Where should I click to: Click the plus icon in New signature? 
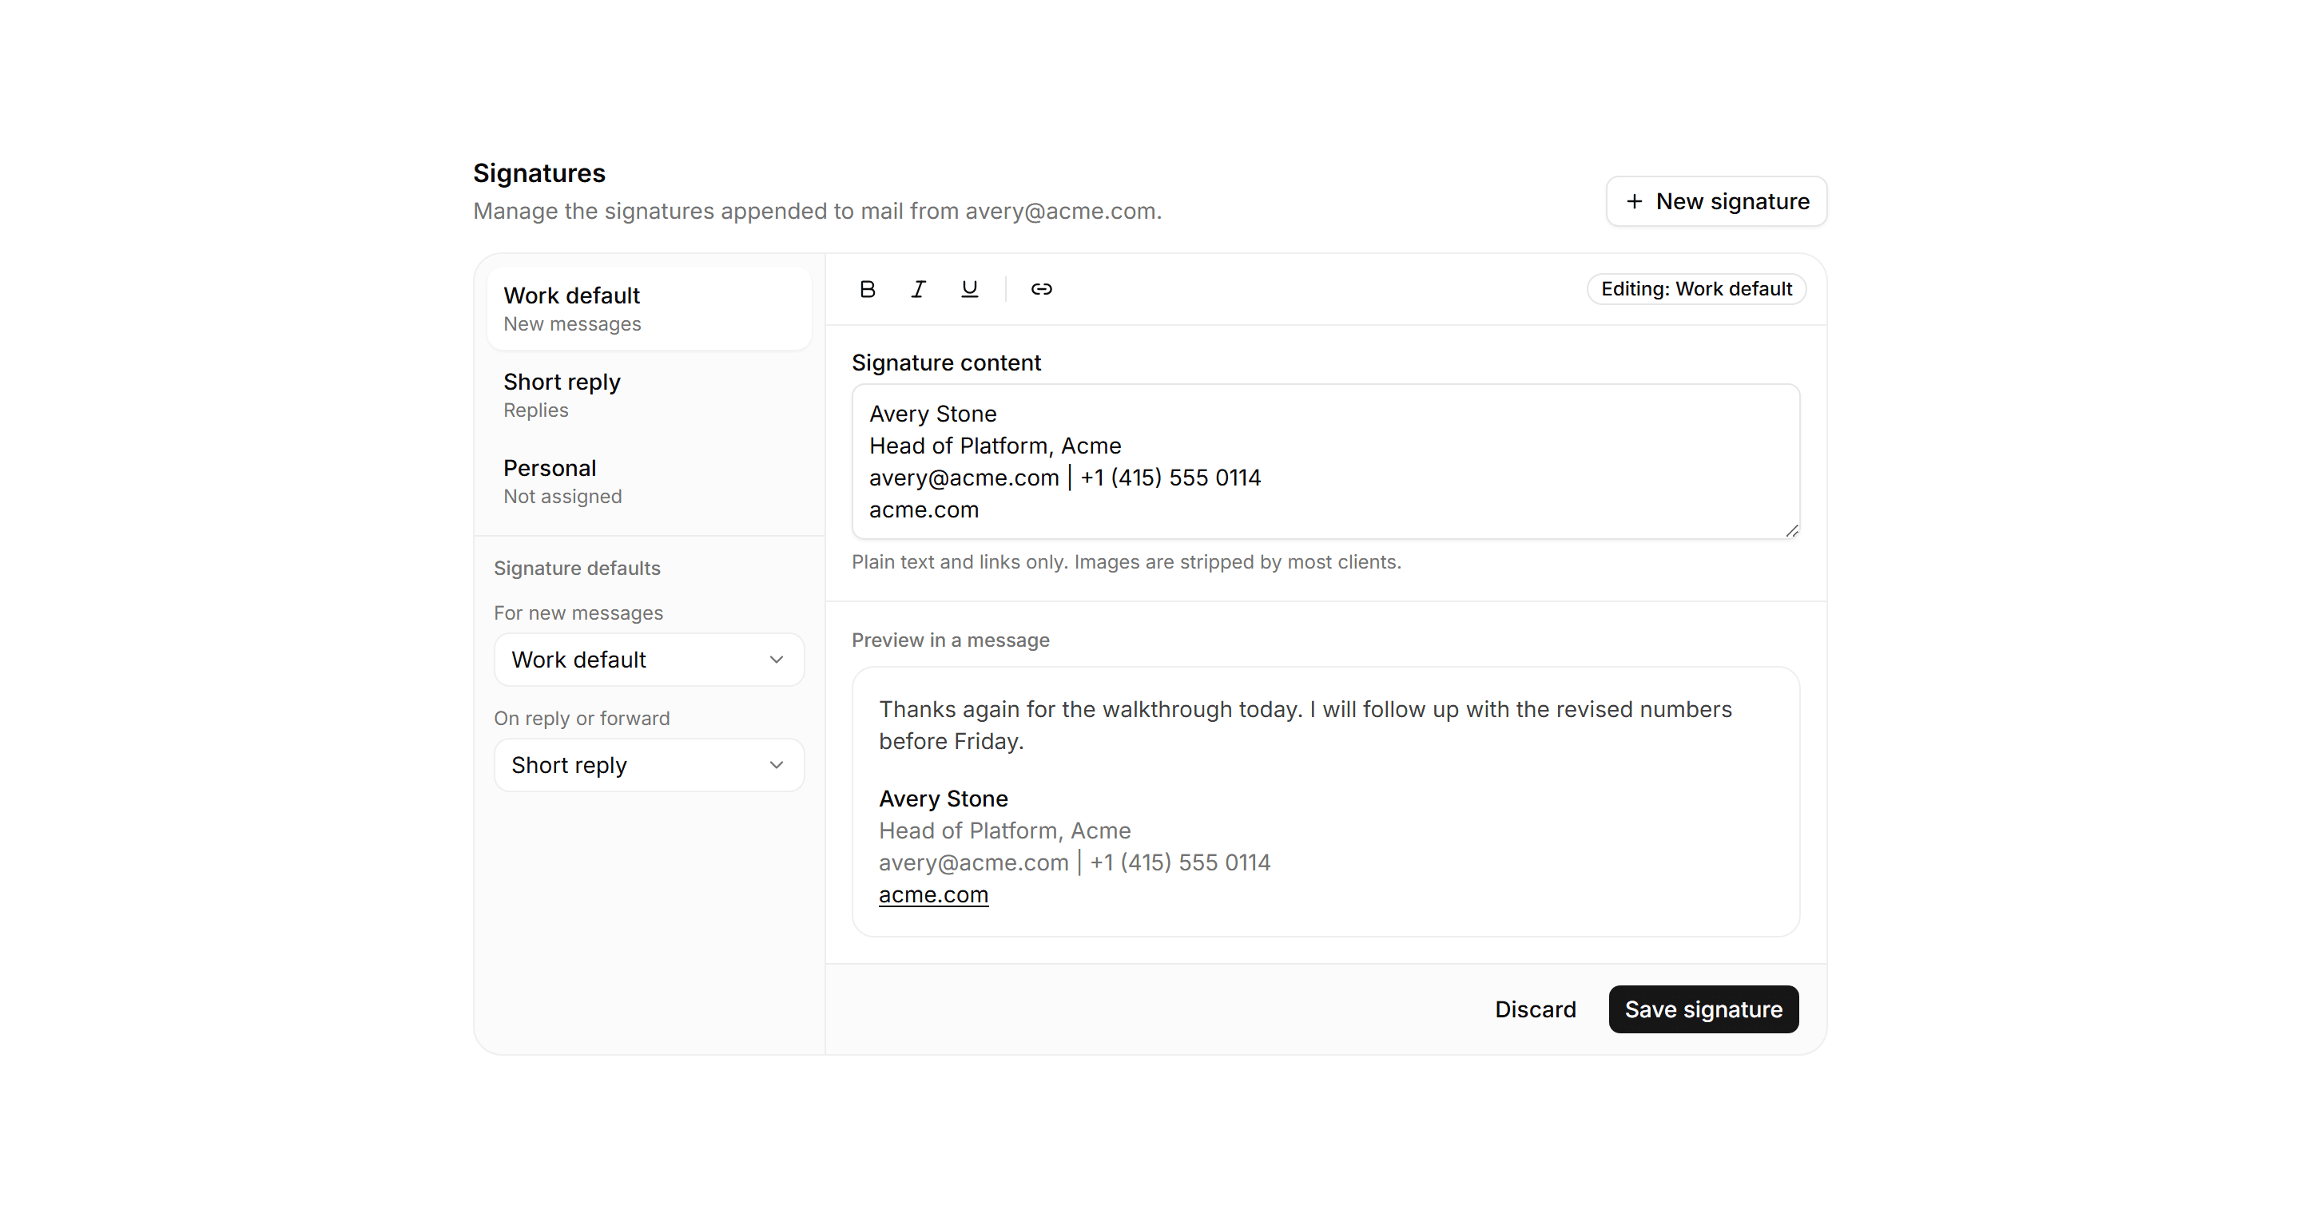1634,202
